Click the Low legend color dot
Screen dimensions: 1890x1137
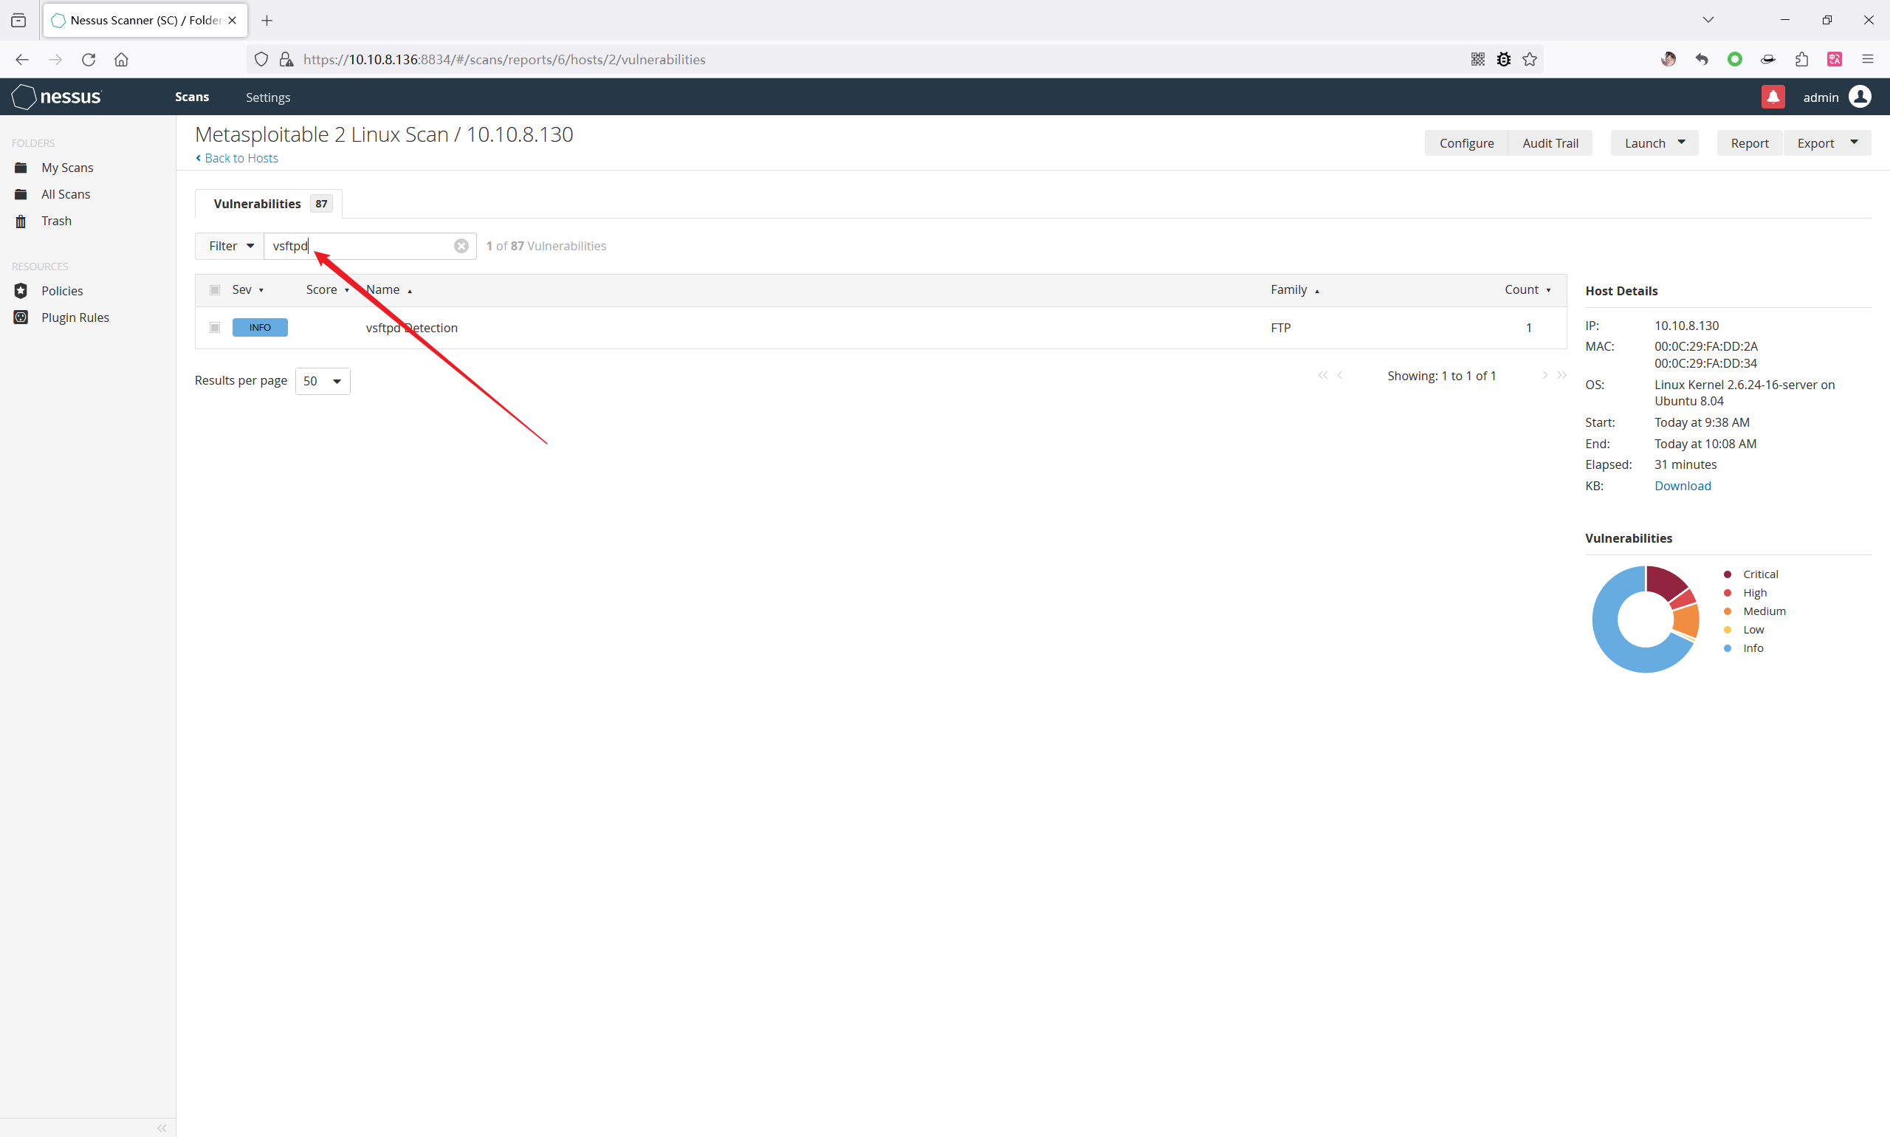coord(1727,630)
